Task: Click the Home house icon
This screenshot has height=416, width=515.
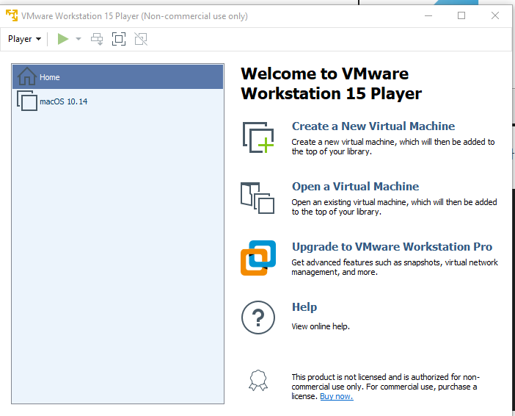Action: pos(26,76)
